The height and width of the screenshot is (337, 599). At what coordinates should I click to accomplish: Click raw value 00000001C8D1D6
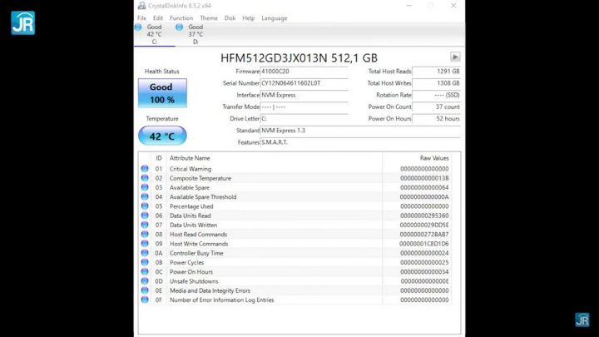click(x=424, y=243)
